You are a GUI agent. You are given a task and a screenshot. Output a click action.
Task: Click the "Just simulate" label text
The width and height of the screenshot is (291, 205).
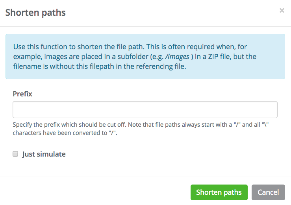point(44,154)
